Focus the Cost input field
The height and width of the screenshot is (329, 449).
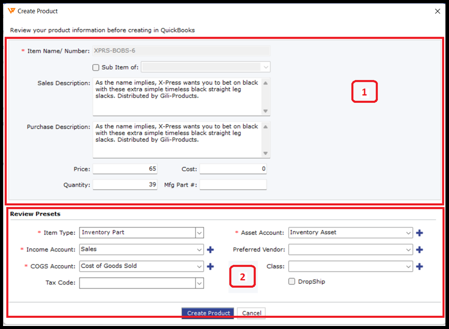click(x=233, y=169)
